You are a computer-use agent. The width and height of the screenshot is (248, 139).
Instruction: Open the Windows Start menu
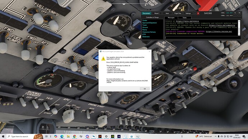point(3,136)
